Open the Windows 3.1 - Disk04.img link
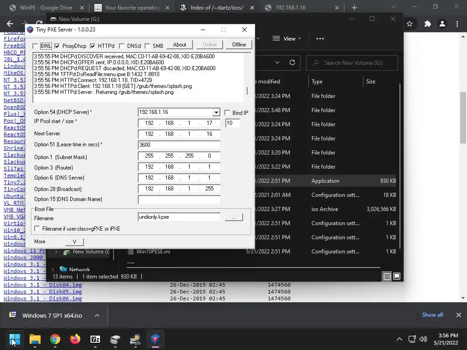 pyautogui.click(x=42, y=285)
